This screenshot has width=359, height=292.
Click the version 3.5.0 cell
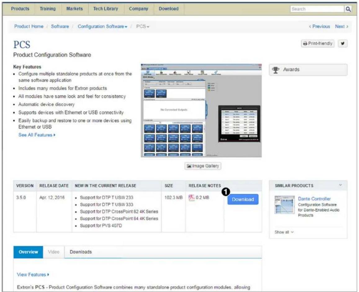tap(21, 198)
